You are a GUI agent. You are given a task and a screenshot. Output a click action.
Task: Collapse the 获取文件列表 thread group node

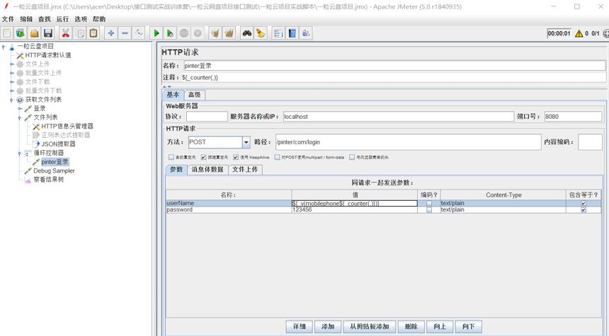[11, 100]
